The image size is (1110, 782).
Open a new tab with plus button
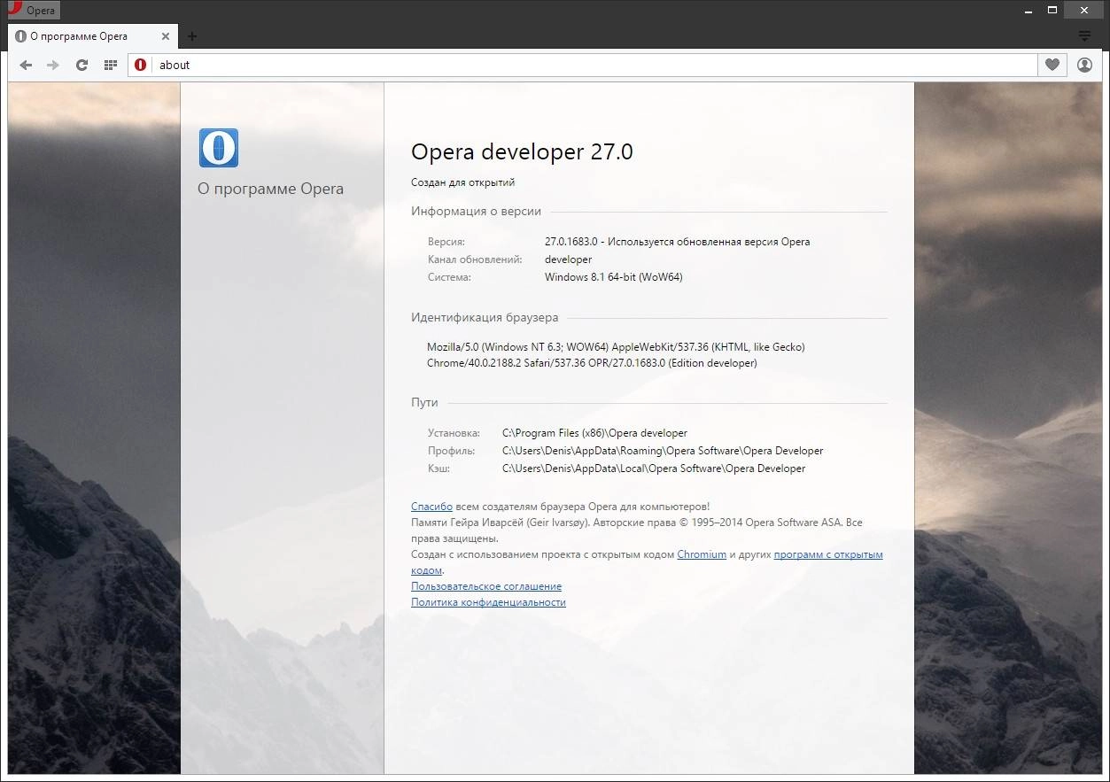coord(192,36)
